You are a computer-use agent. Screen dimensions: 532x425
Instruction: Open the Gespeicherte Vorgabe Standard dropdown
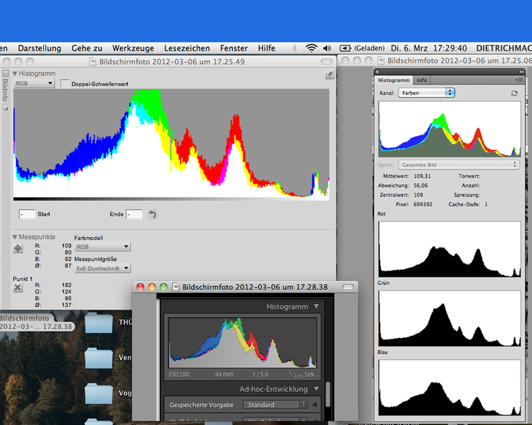275,404
